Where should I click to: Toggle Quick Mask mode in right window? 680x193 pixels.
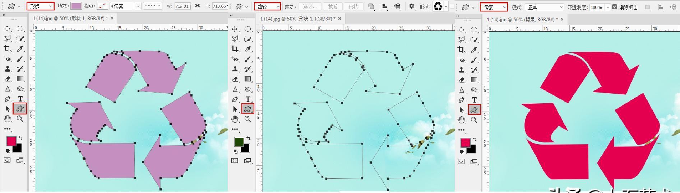click(462, 161)
